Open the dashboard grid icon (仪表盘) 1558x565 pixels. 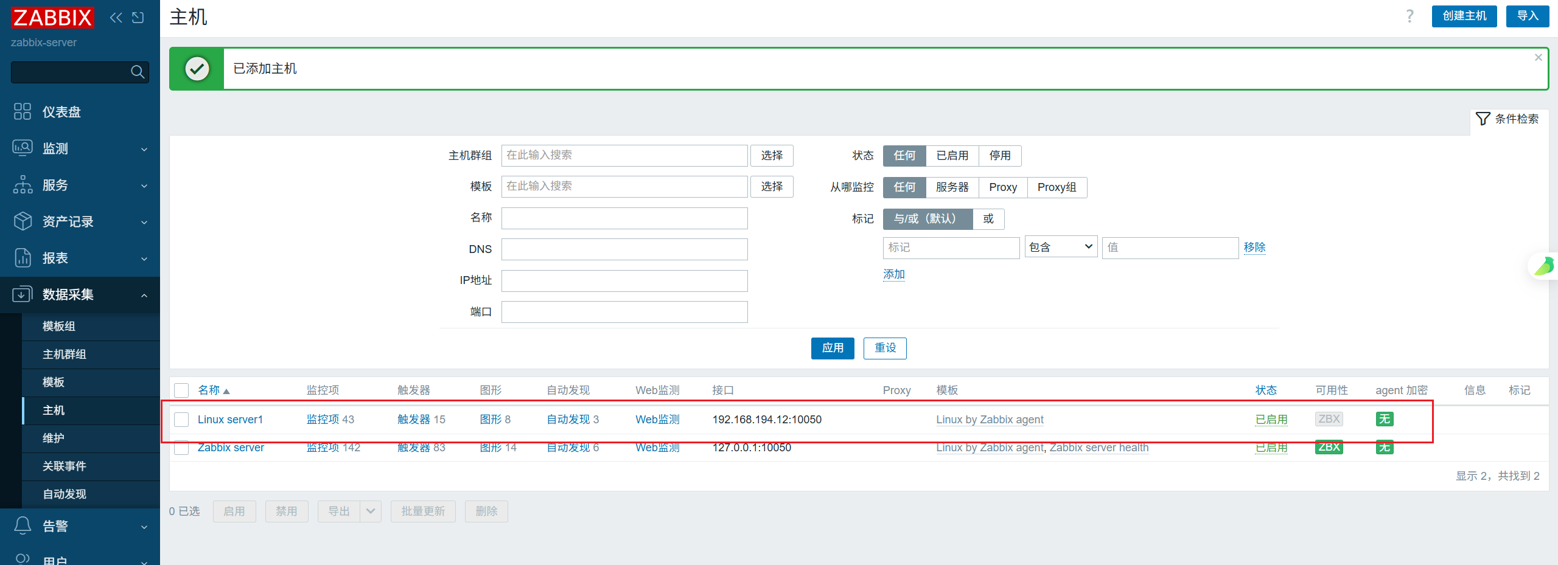tap(23, 111)
